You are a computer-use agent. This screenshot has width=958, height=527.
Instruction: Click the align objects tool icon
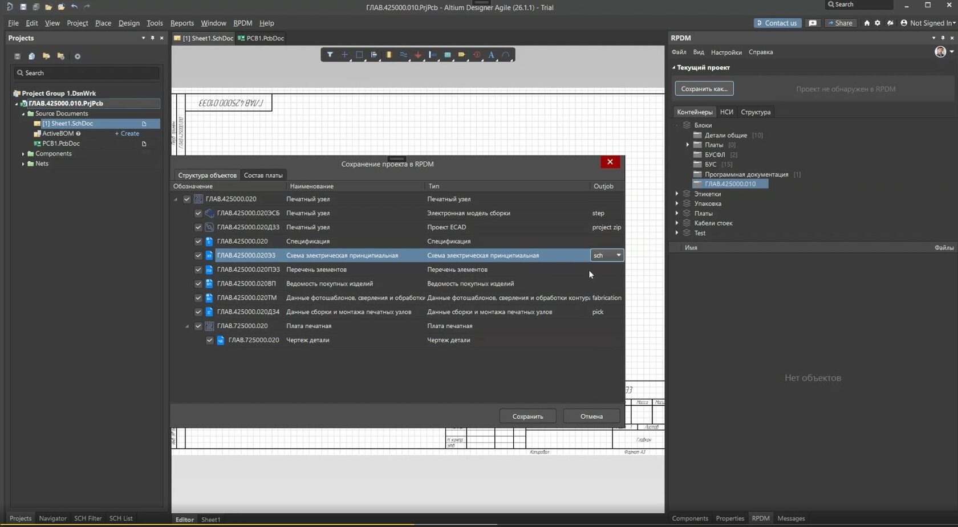pyautogui.click(x=374, y=55)
